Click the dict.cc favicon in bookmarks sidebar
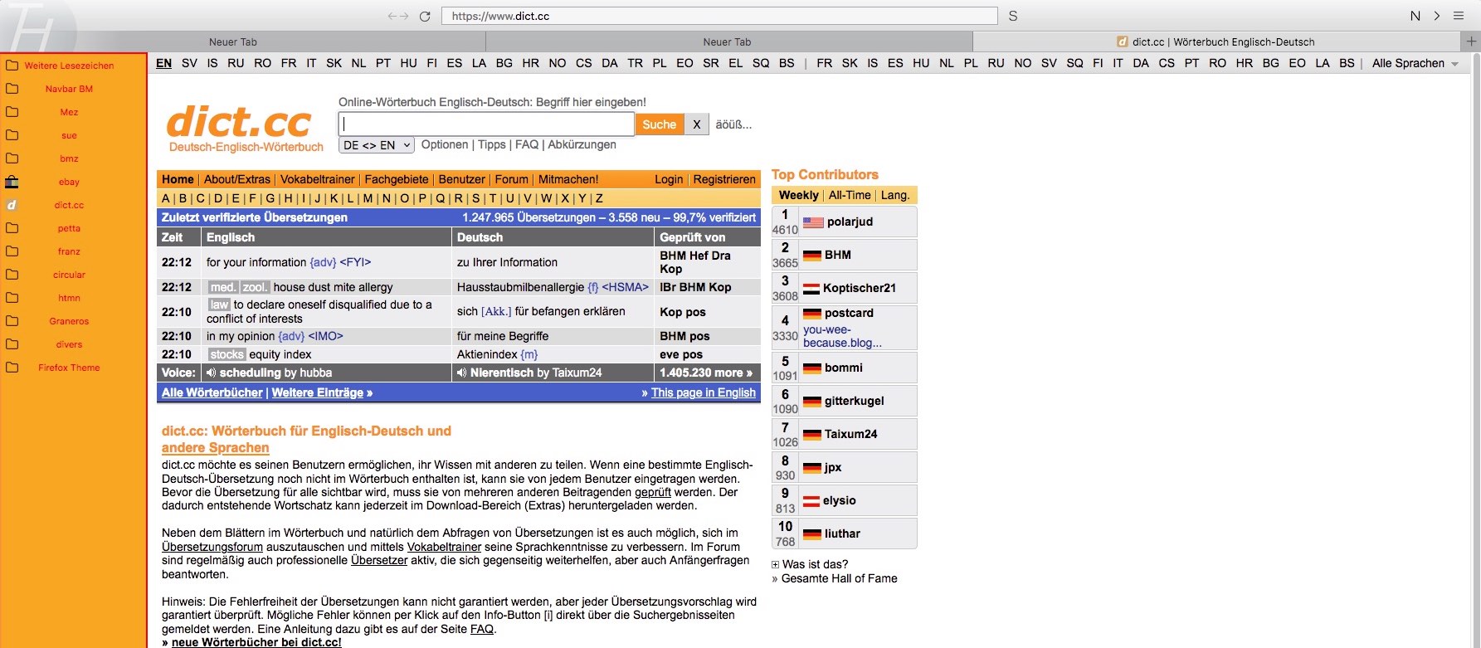The width and height of the screenshot is (1481, 648). [x=12, y=205]
